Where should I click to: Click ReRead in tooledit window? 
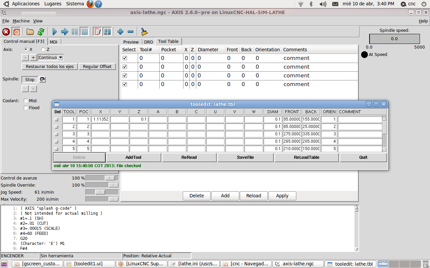tap(189, 157)
